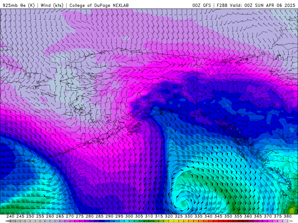This screenshot has height=223, width=298.
Task: Click the 'College of DuPage NEXLAB' text
Action: [99, 5]
